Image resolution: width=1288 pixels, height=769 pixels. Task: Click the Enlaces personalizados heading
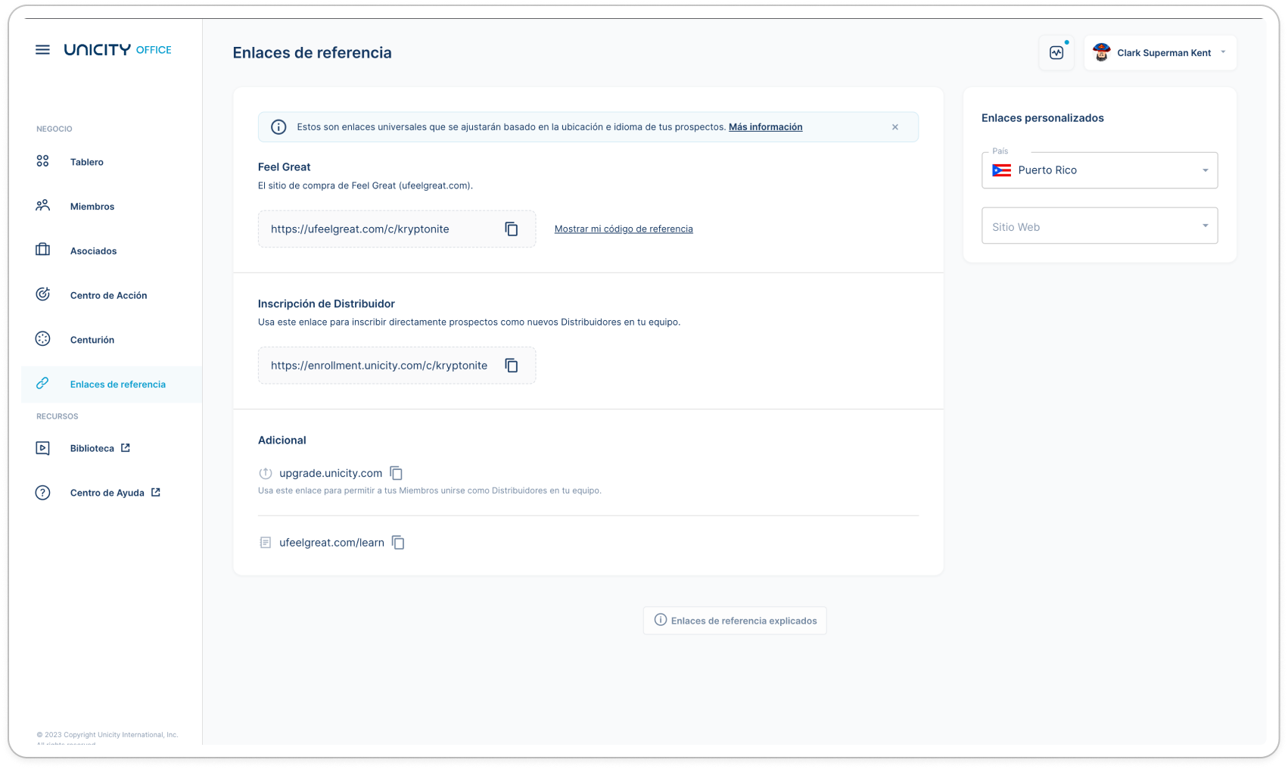click(1042, 118)
